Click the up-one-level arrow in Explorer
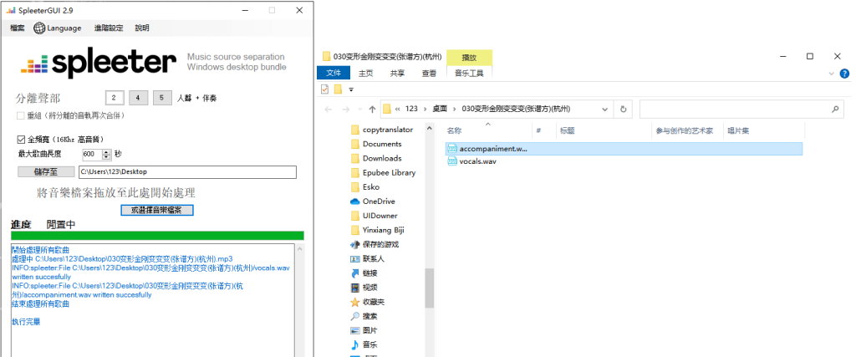Screen dimensions: 856x357 [372, 110]
